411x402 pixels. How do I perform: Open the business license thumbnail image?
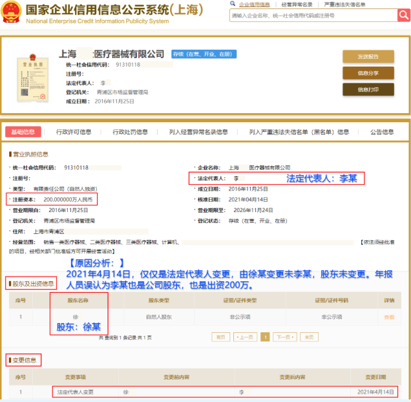click(x=33, y=78)
